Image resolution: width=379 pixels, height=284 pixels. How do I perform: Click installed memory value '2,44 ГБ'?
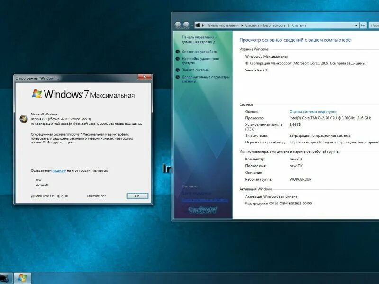point(295,124)
